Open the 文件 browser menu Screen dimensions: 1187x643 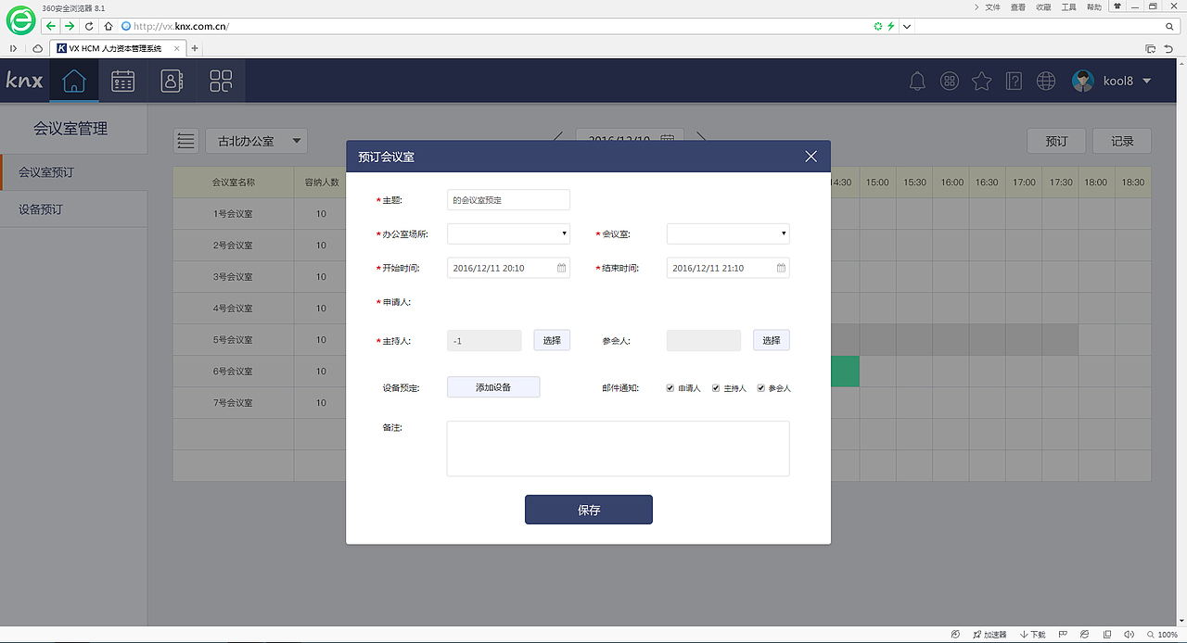pyautogui.click(x=992, y=6)
